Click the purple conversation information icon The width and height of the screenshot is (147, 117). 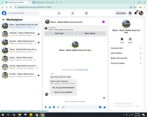[103, 22]
